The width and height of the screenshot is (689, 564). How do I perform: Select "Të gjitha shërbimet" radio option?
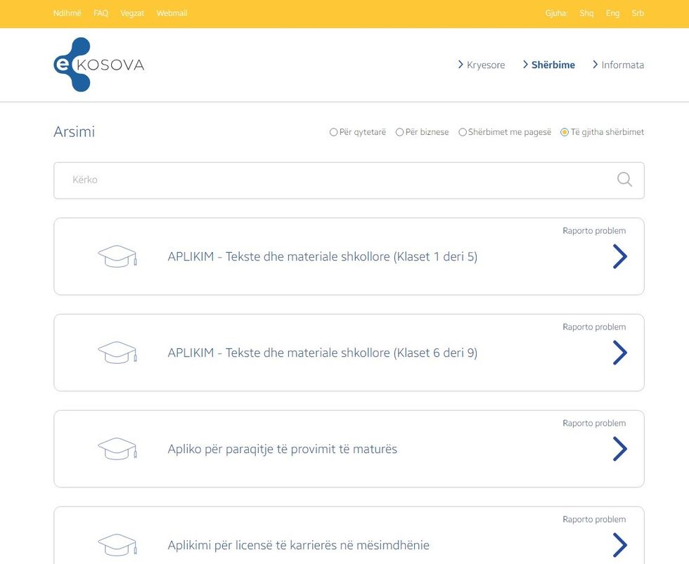(x=565, y=132)
